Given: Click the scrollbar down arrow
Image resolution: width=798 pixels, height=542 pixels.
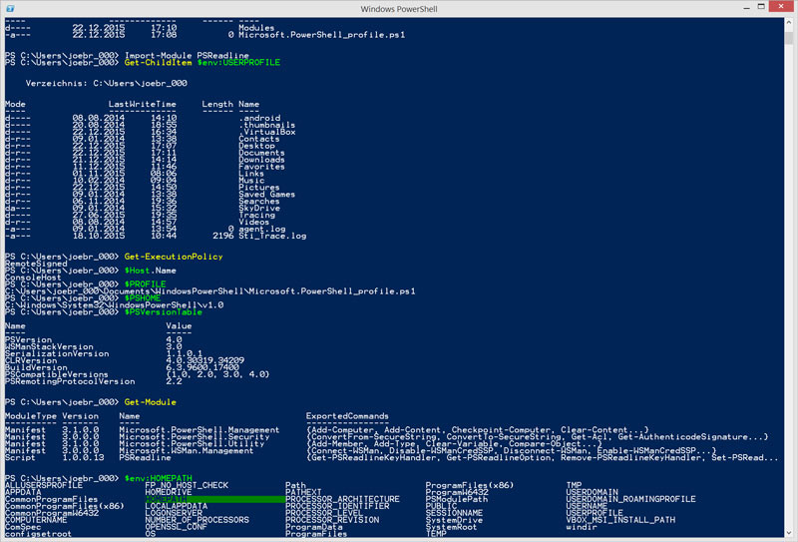Looking at the screenshot, I should coord(788,532).
